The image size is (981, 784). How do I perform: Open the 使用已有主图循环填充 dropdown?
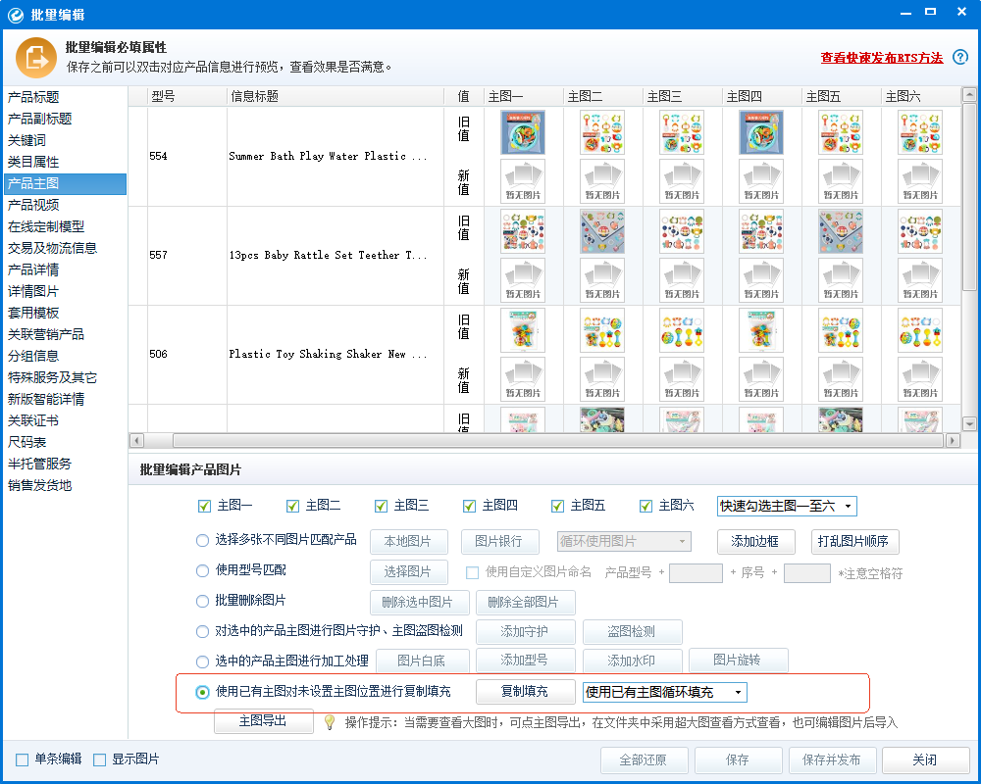click(664, 692)
